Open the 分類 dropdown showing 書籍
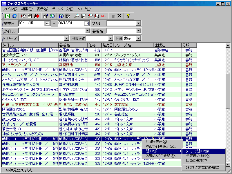The width and height of the screenshot is (232, 174). coord(139,39)
